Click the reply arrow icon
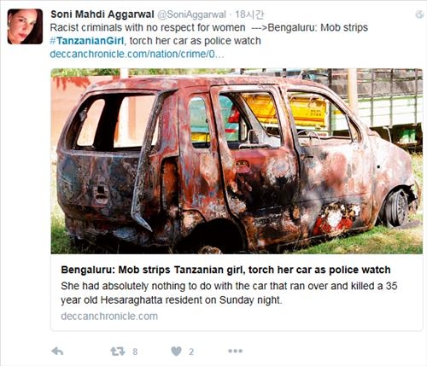The height and width of the screenshot is (366, 427). (x=57, y=351)
